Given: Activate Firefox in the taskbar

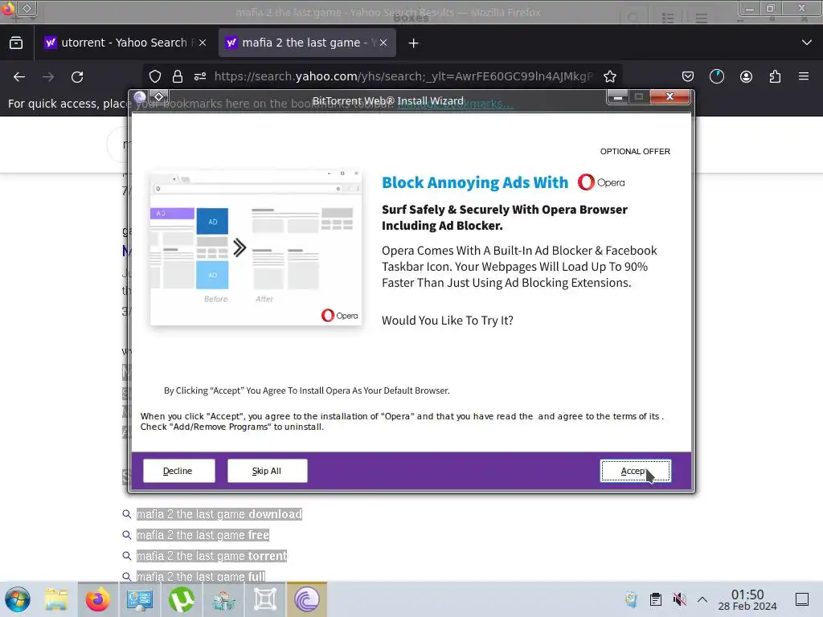Looking at the screenshot, I should point(97,599).
